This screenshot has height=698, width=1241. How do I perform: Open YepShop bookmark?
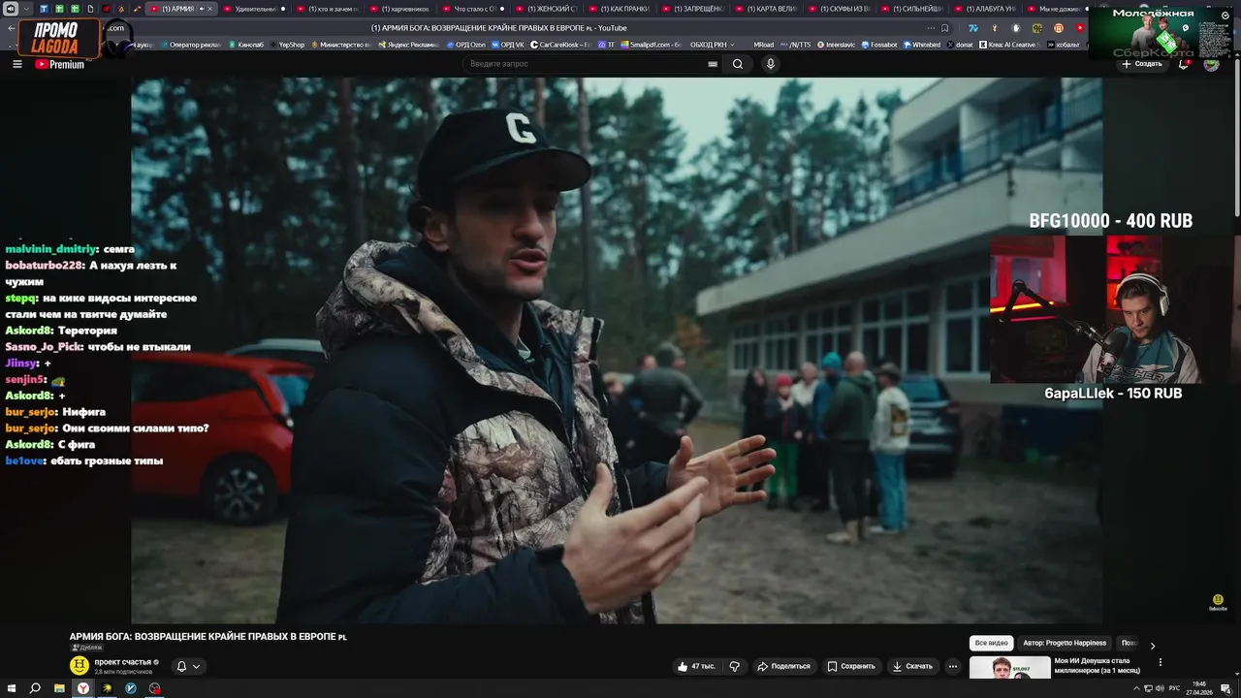pyautogui.click(x=286, y=45)
